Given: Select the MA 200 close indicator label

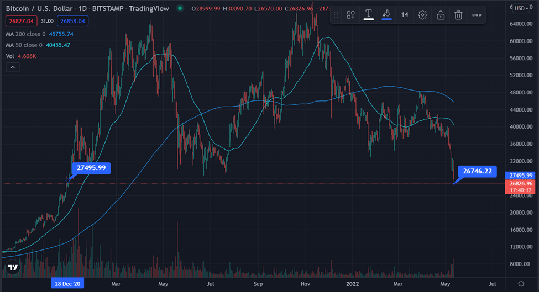Looking at the screenshot, I should coord(25,34).
